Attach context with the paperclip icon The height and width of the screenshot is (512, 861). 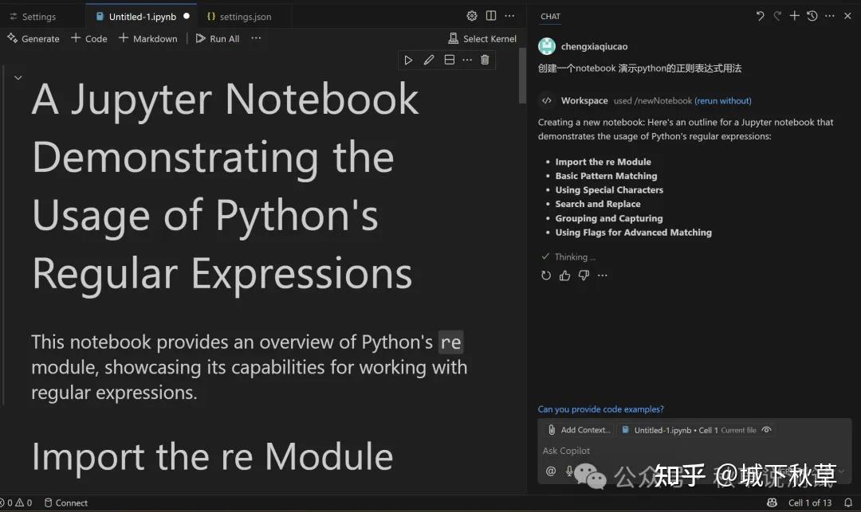pyautogui.click(x=551, y=429)
